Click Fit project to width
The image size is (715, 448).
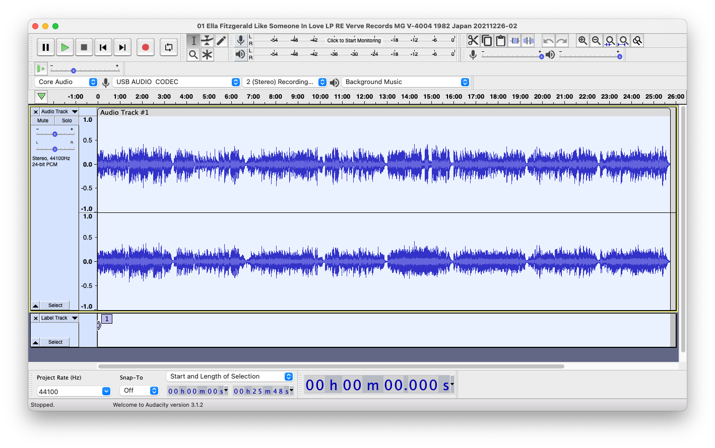[x=623, y=40]
